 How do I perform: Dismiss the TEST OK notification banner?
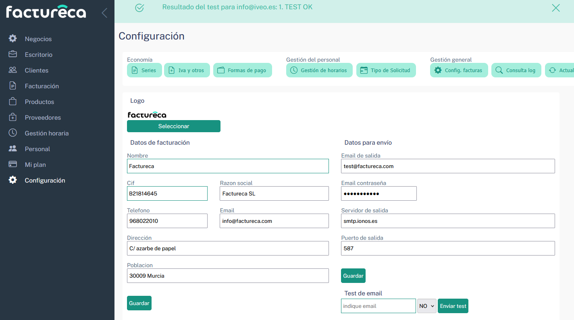pyautogui.click(x=555, y=8)
